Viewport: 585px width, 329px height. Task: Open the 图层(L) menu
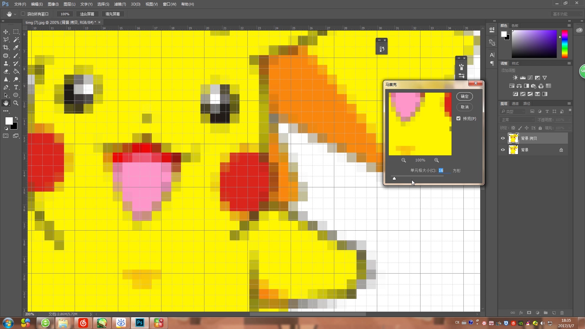69,4
